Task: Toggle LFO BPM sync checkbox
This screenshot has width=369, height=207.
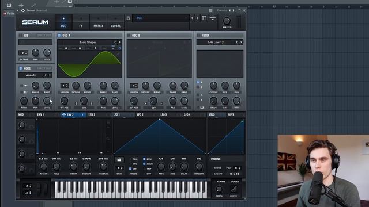Action: [144, 159]
